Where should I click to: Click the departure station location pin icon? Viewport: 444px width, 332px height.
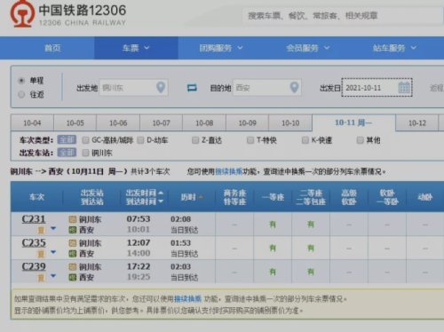[x=161, y=87]
